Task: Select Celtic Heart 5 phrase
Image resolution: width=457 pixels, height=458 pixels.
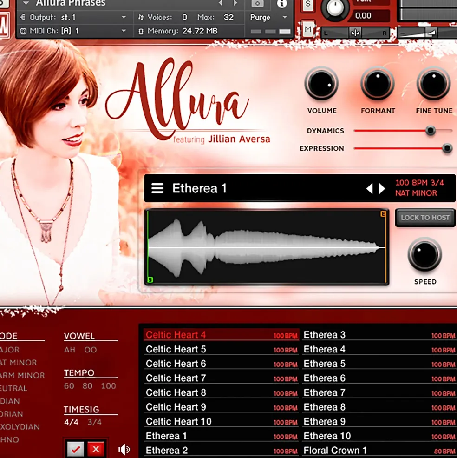Action: point(222,349)
